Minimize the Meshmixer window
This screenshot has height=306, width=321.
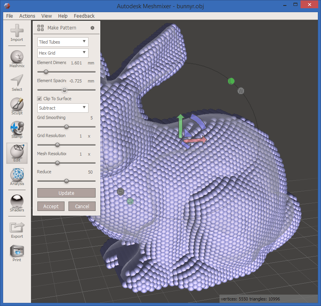[x=284, y=5]
